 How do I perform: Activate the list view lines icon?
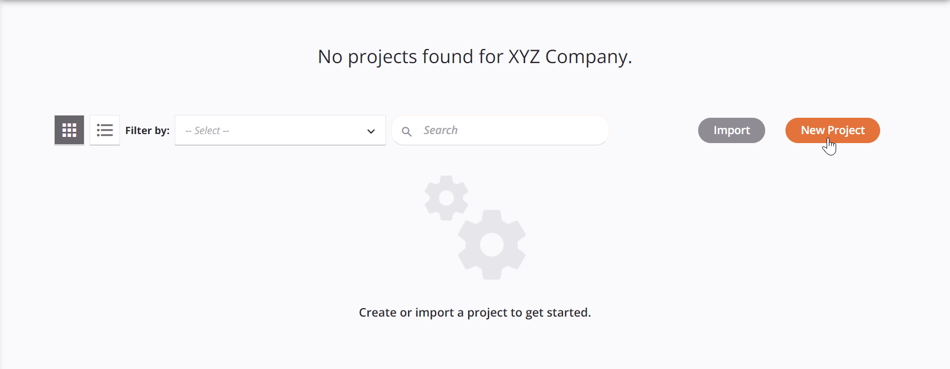tap(105, 130)
